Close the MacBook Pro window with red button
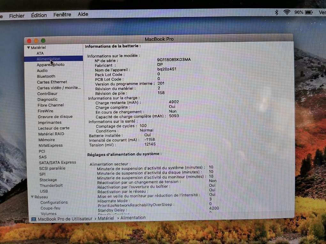 29,41
